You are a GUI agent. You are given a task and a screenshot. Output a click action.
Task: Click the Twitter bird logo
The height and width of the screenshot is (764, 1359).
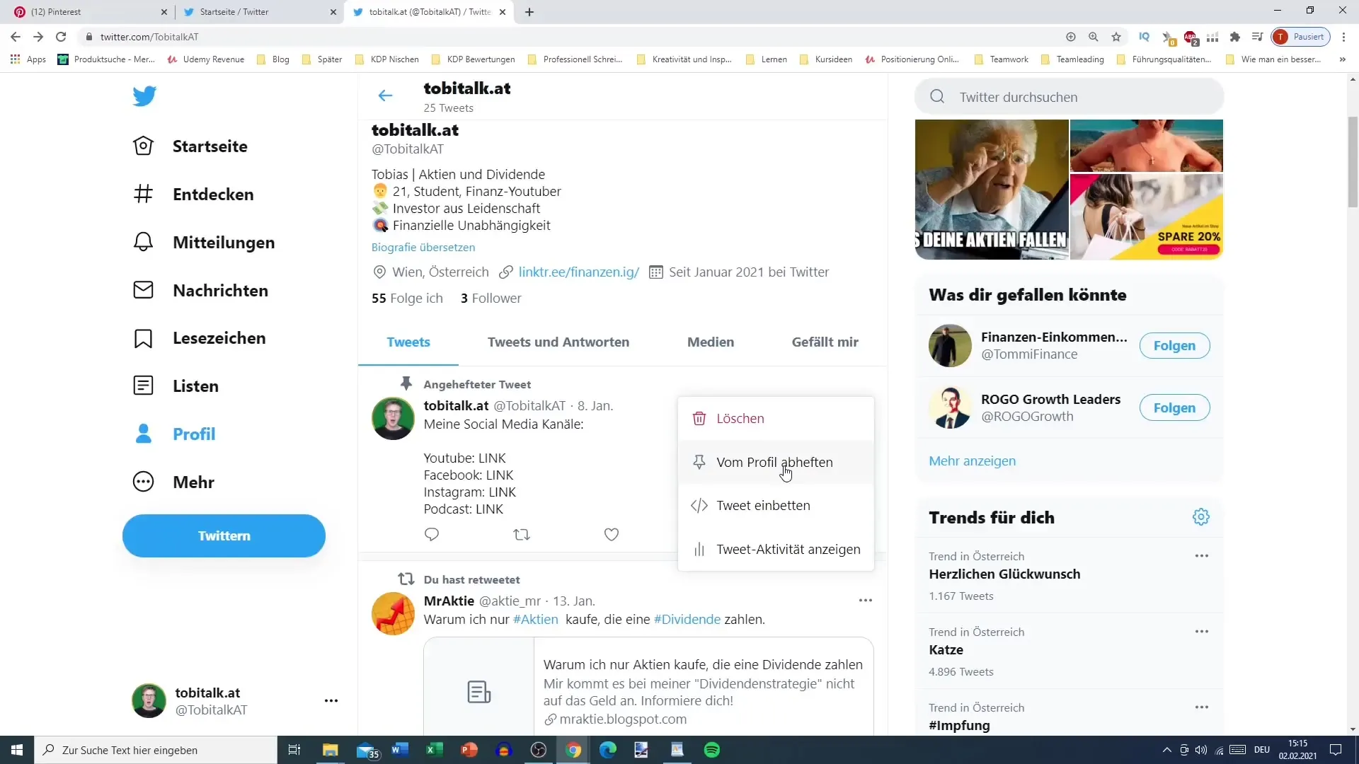[144, 95]
